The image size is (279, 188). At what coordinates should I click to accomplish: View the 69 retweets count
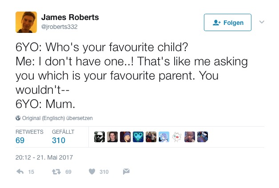20,140
